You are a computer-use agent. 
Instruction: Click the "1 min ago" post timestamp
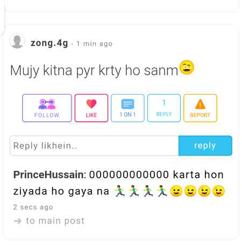coord(95,44)
